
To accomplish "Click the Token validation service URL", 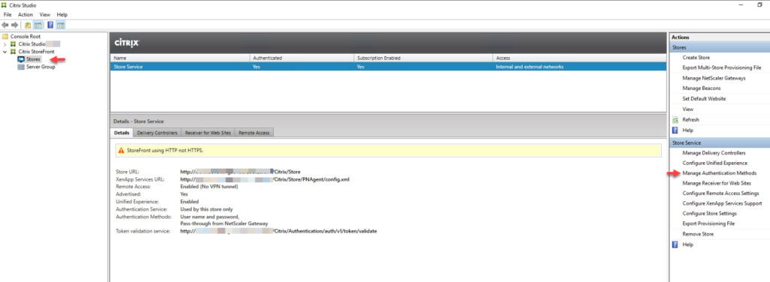I will click(x=278, y=231).
